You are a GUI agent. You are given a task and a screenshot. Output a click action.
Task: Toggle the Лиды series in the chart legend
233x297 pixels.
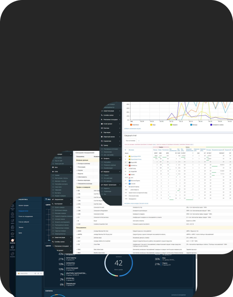click(150, 125)
